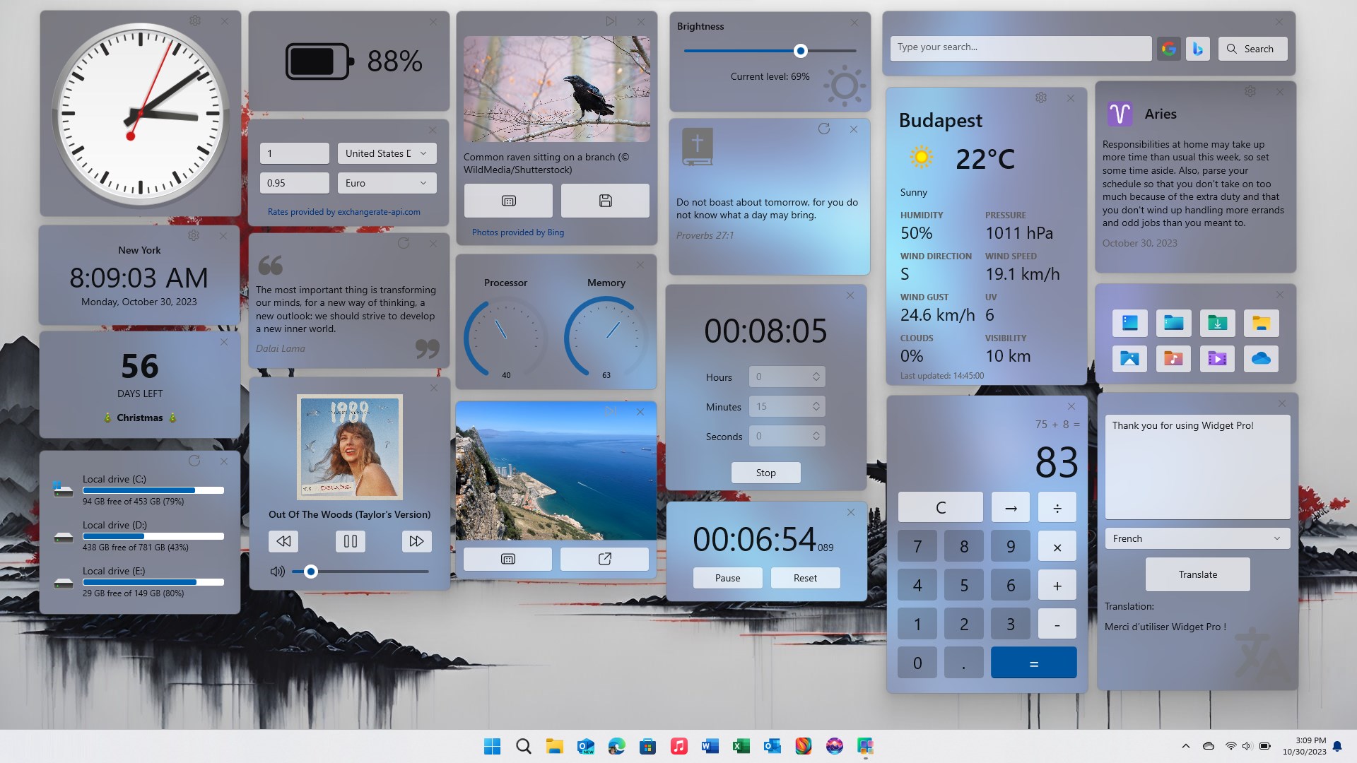
Task: Set the raven photo as desktop wallpaper
Action: 508,201
